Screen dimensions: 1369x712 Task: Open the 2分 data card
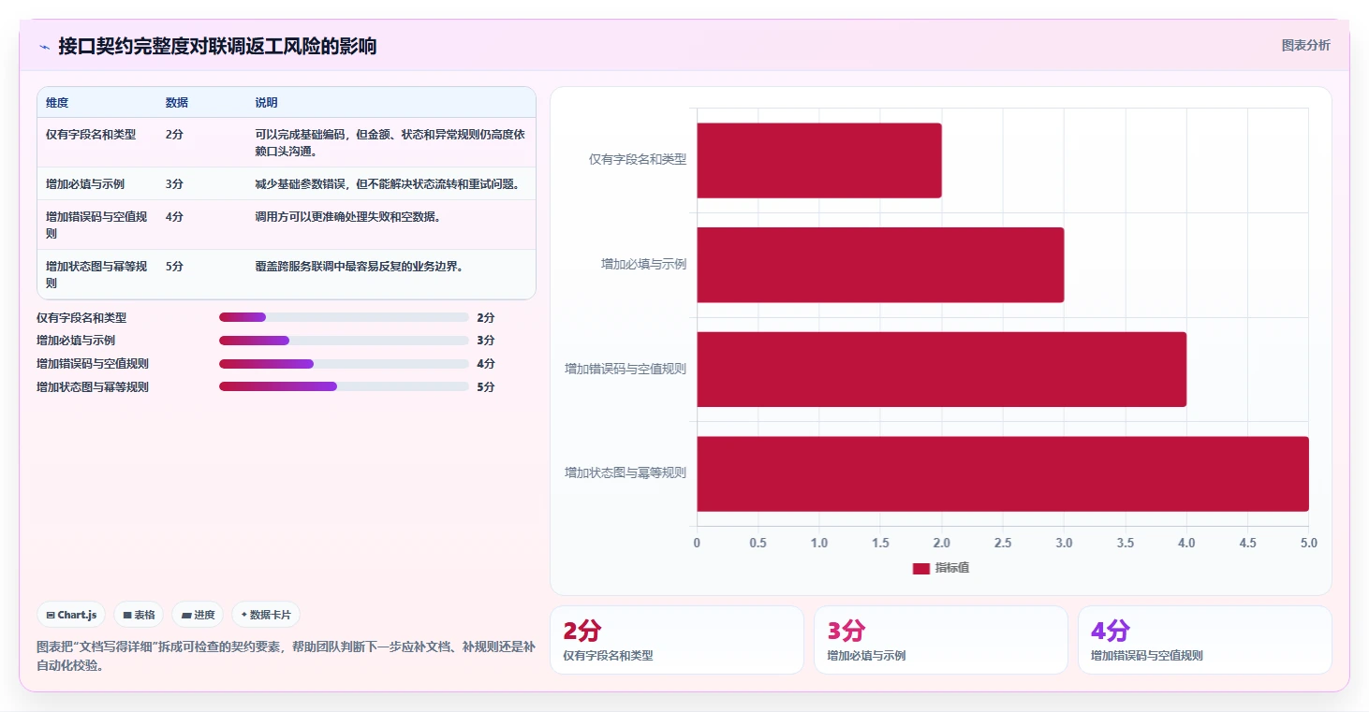pos(677,640)
